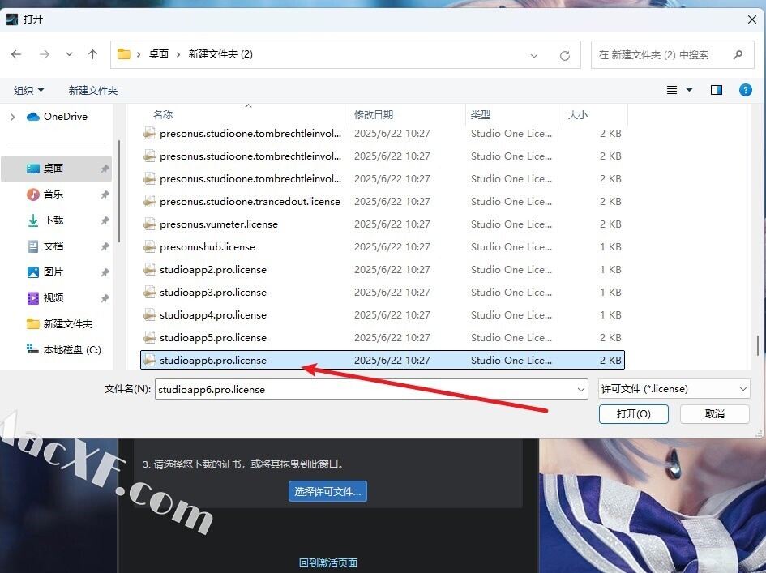
Task: Refresh the folder contents
Action: click(x=565, y=55)
